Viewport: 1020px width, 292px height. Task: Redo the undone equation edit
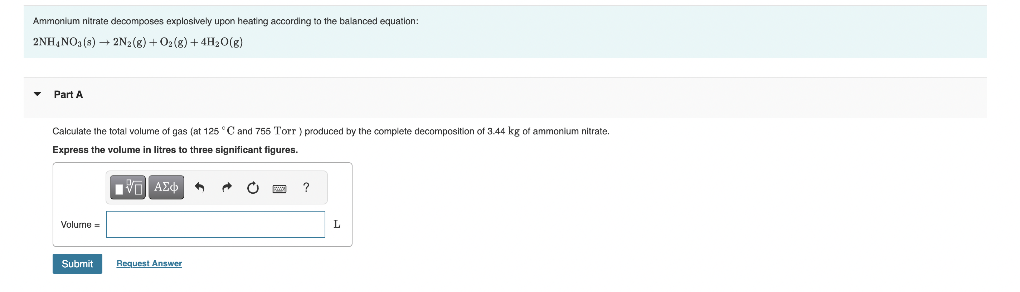[x=227, y=187]
